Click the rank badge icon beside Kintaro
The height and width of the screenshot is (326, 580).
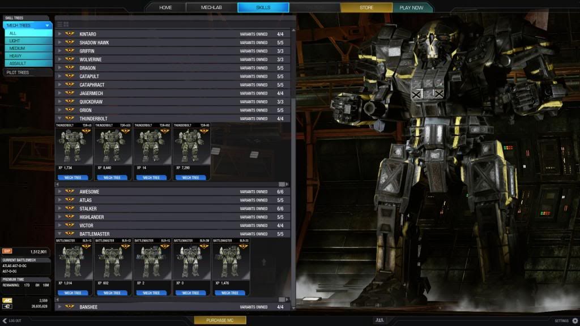(70, 33)
